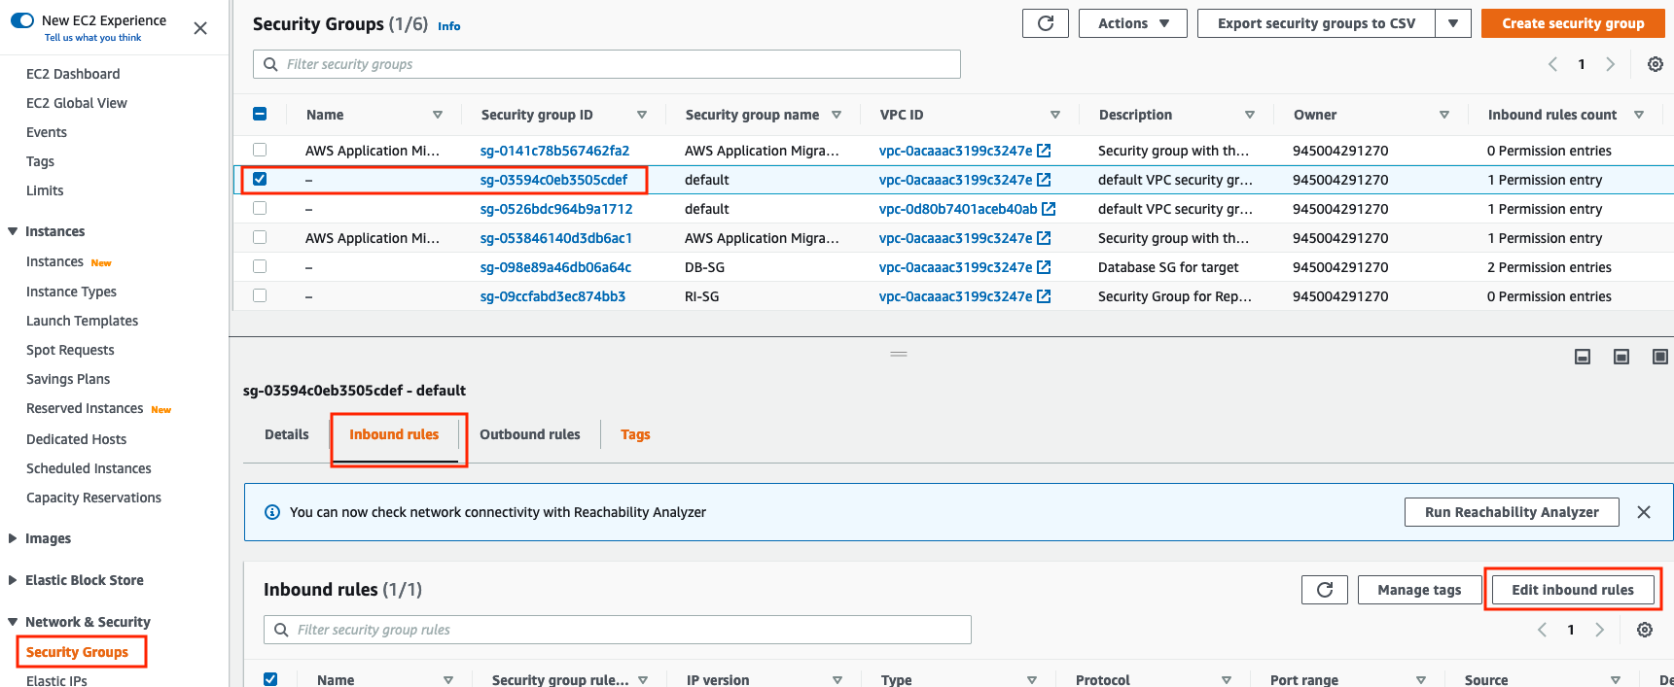
Task: Open external link icon for RI-SG VPC
Action: (x=1044, y=296)
